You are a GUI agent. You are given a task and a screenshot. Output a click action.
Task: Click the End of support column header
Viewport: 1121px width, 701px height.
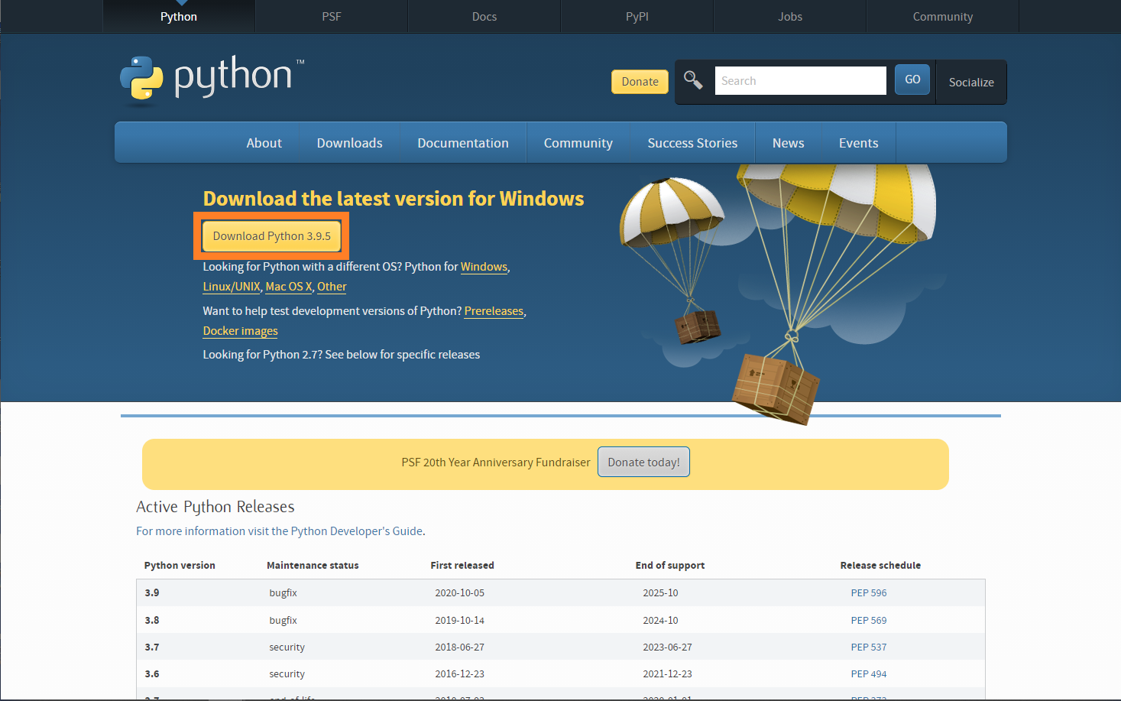coord(670,566)
